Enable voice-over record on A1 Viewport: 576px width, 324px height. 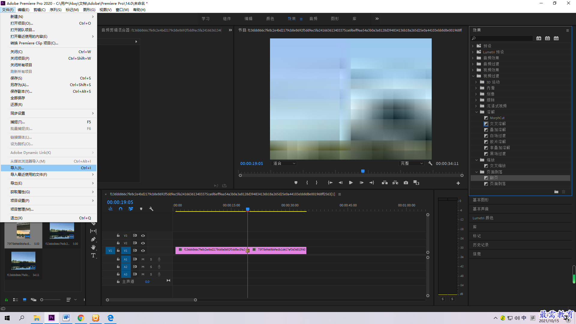[x=159, y=259]
